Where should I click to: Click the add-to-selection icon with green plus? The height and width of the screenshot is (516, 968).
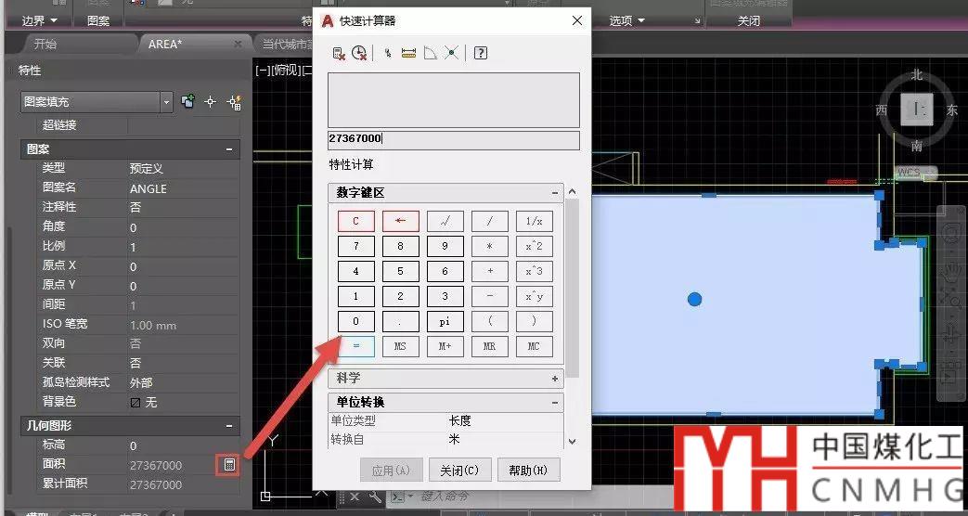[x=188, y=102]
